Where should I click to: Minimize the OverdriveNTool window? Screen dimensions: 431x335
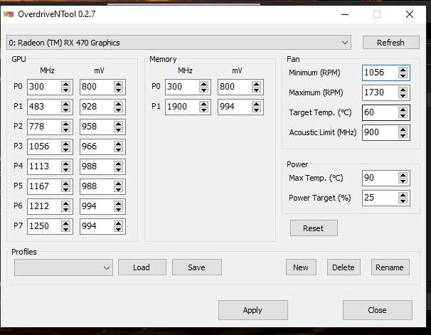click(x=345, y=14)
